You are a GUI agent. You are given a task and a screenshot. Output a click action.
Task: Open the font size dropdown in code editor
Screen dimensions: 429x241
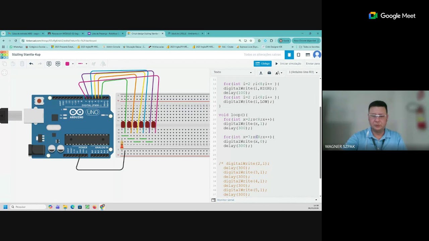tap(279, 73)
